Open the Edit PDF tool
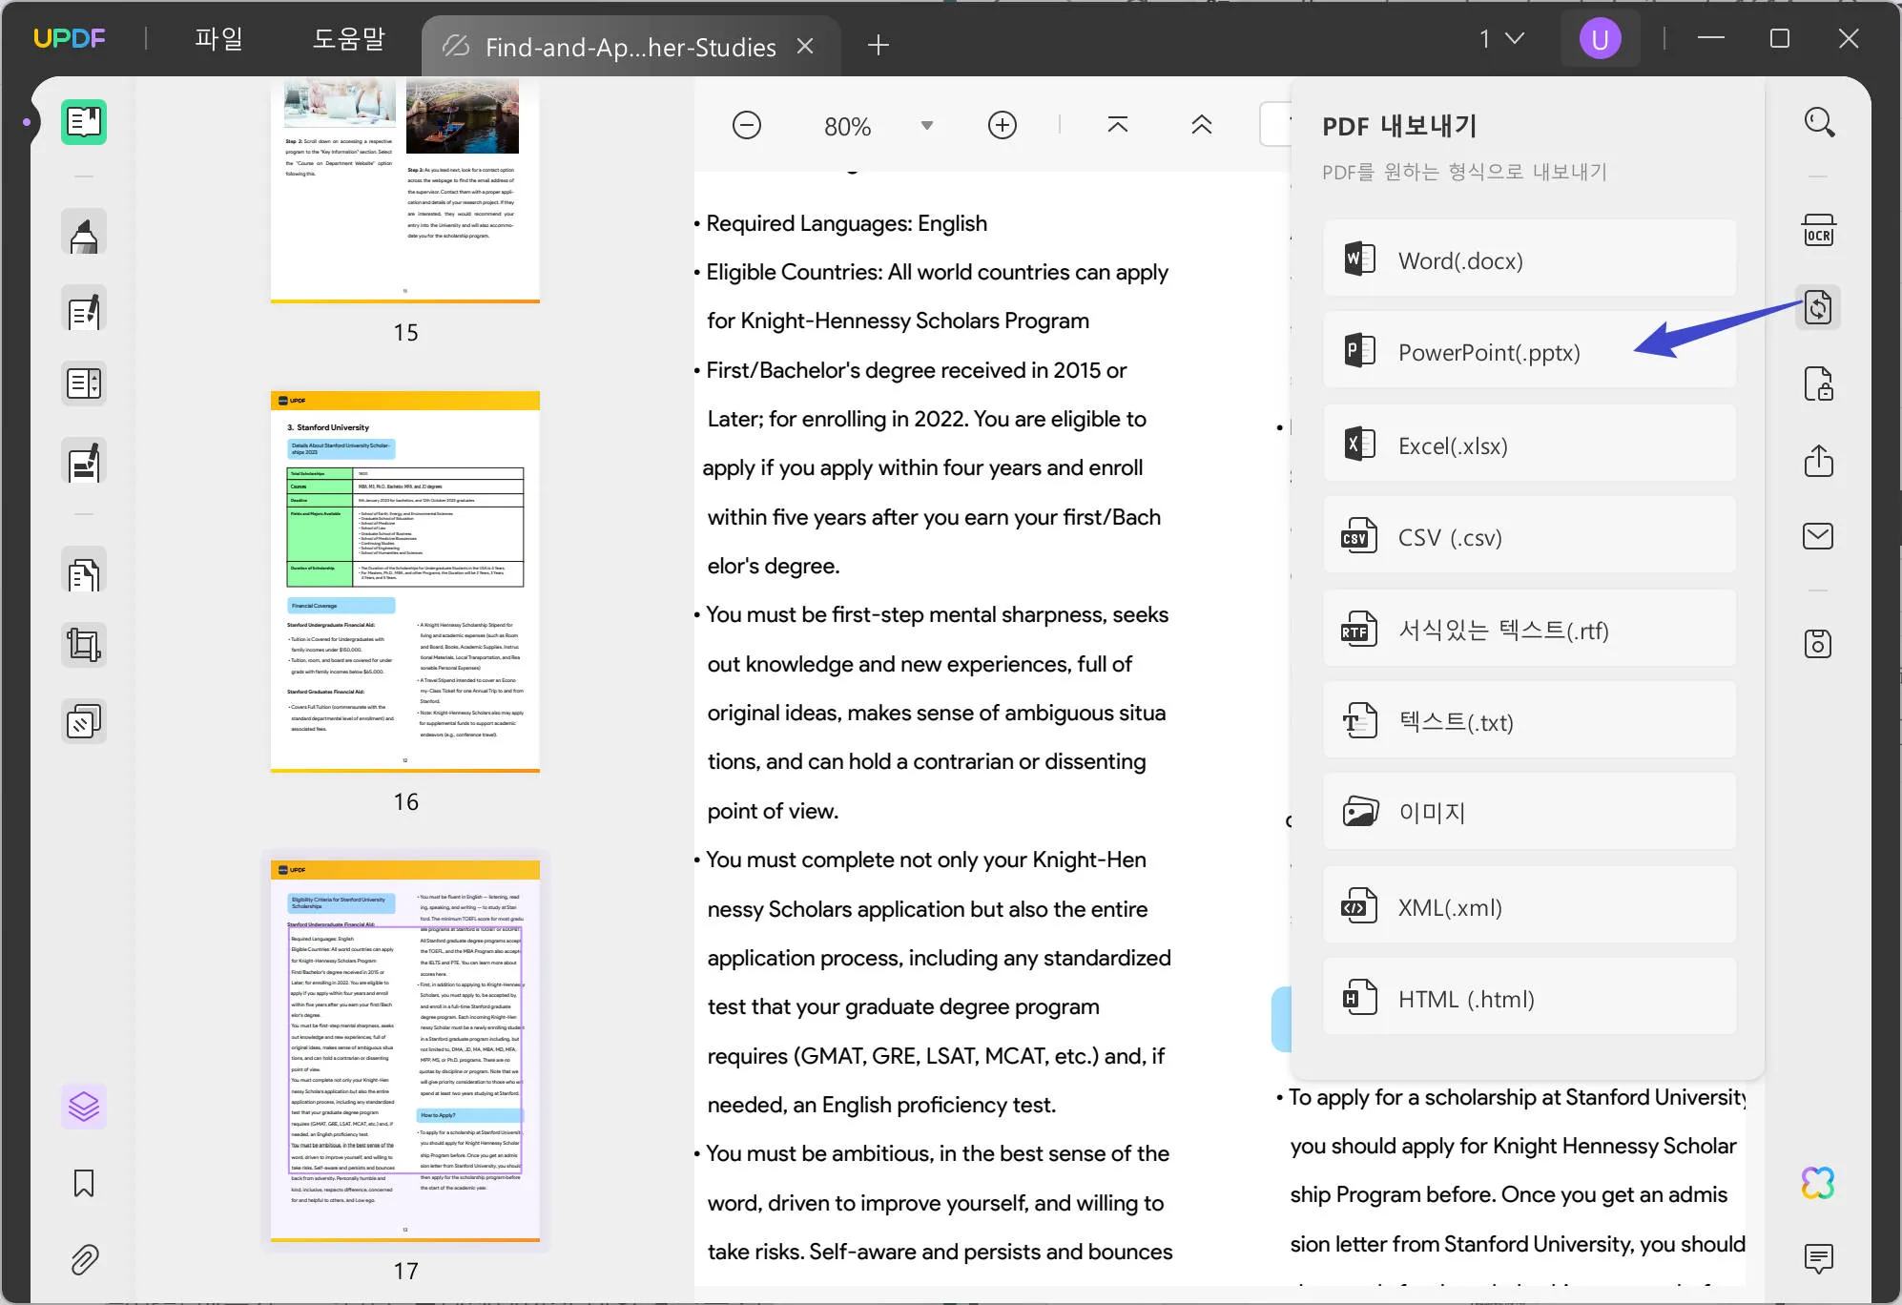 click(84, 309)
